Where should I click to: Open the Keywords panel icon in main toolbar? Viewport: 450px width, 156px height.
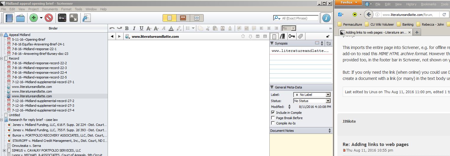coord(62,18)
